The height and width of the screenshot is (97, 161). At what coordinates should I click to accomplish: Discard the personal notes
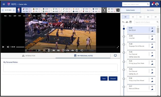pyautogui.click(x=113, y=79)
